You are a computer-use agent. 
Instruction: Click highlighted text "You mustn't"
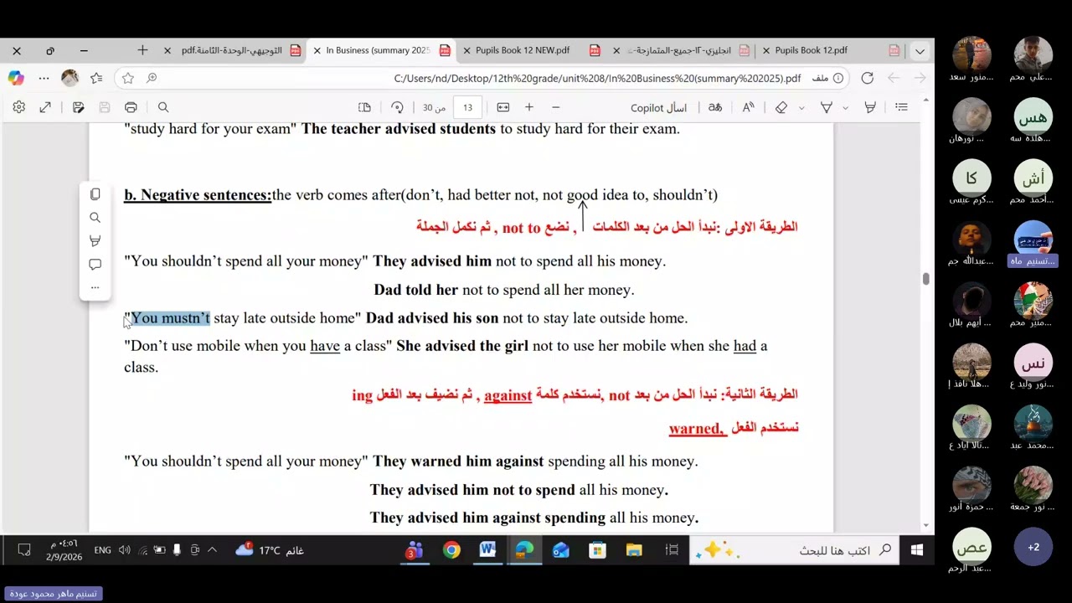(170, 318)
